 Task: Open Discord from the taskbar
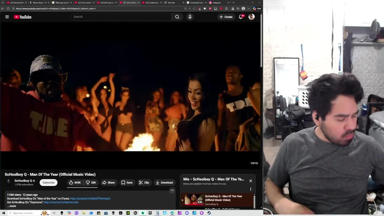[187, 213]
